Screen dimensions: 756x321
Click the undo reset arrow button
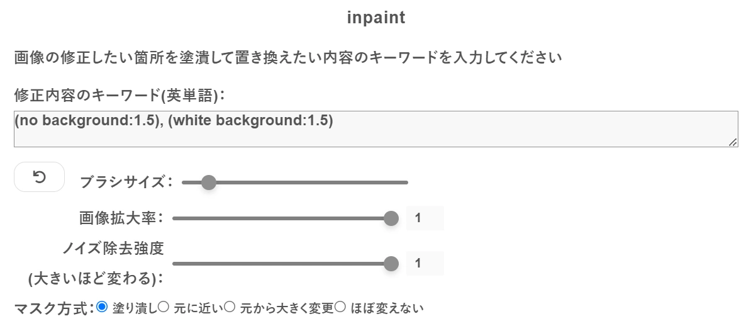tap(39, 177)
